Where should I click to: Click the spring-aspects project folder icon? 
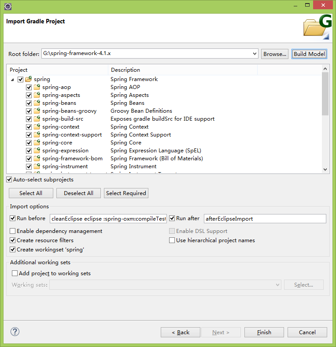(37, 95)
